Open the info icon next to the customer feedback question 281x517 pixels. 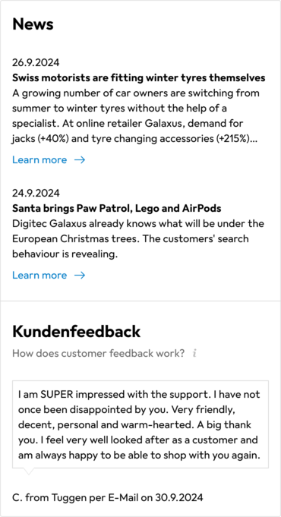point(194,354)
